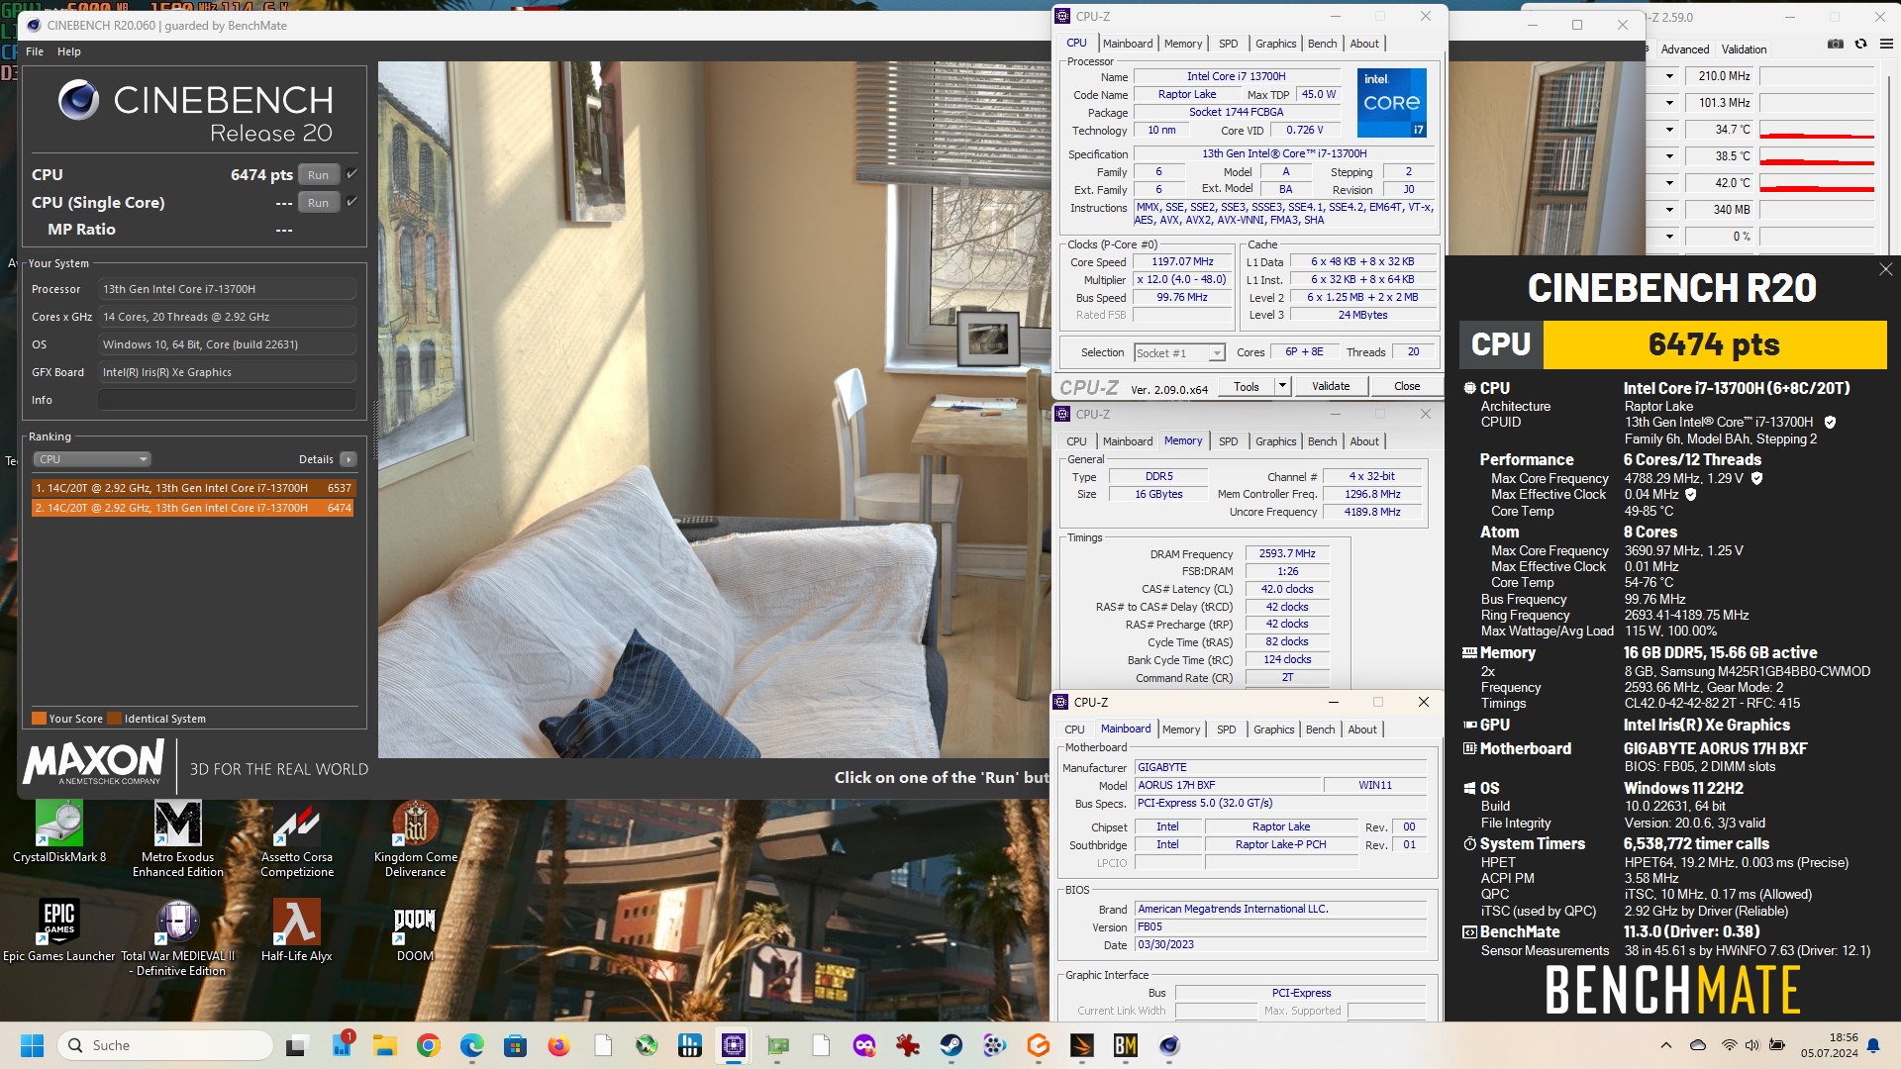Switch to CPU-Z taskbar icon
The image size is (1901, 1069).
tap(734, 1045)
